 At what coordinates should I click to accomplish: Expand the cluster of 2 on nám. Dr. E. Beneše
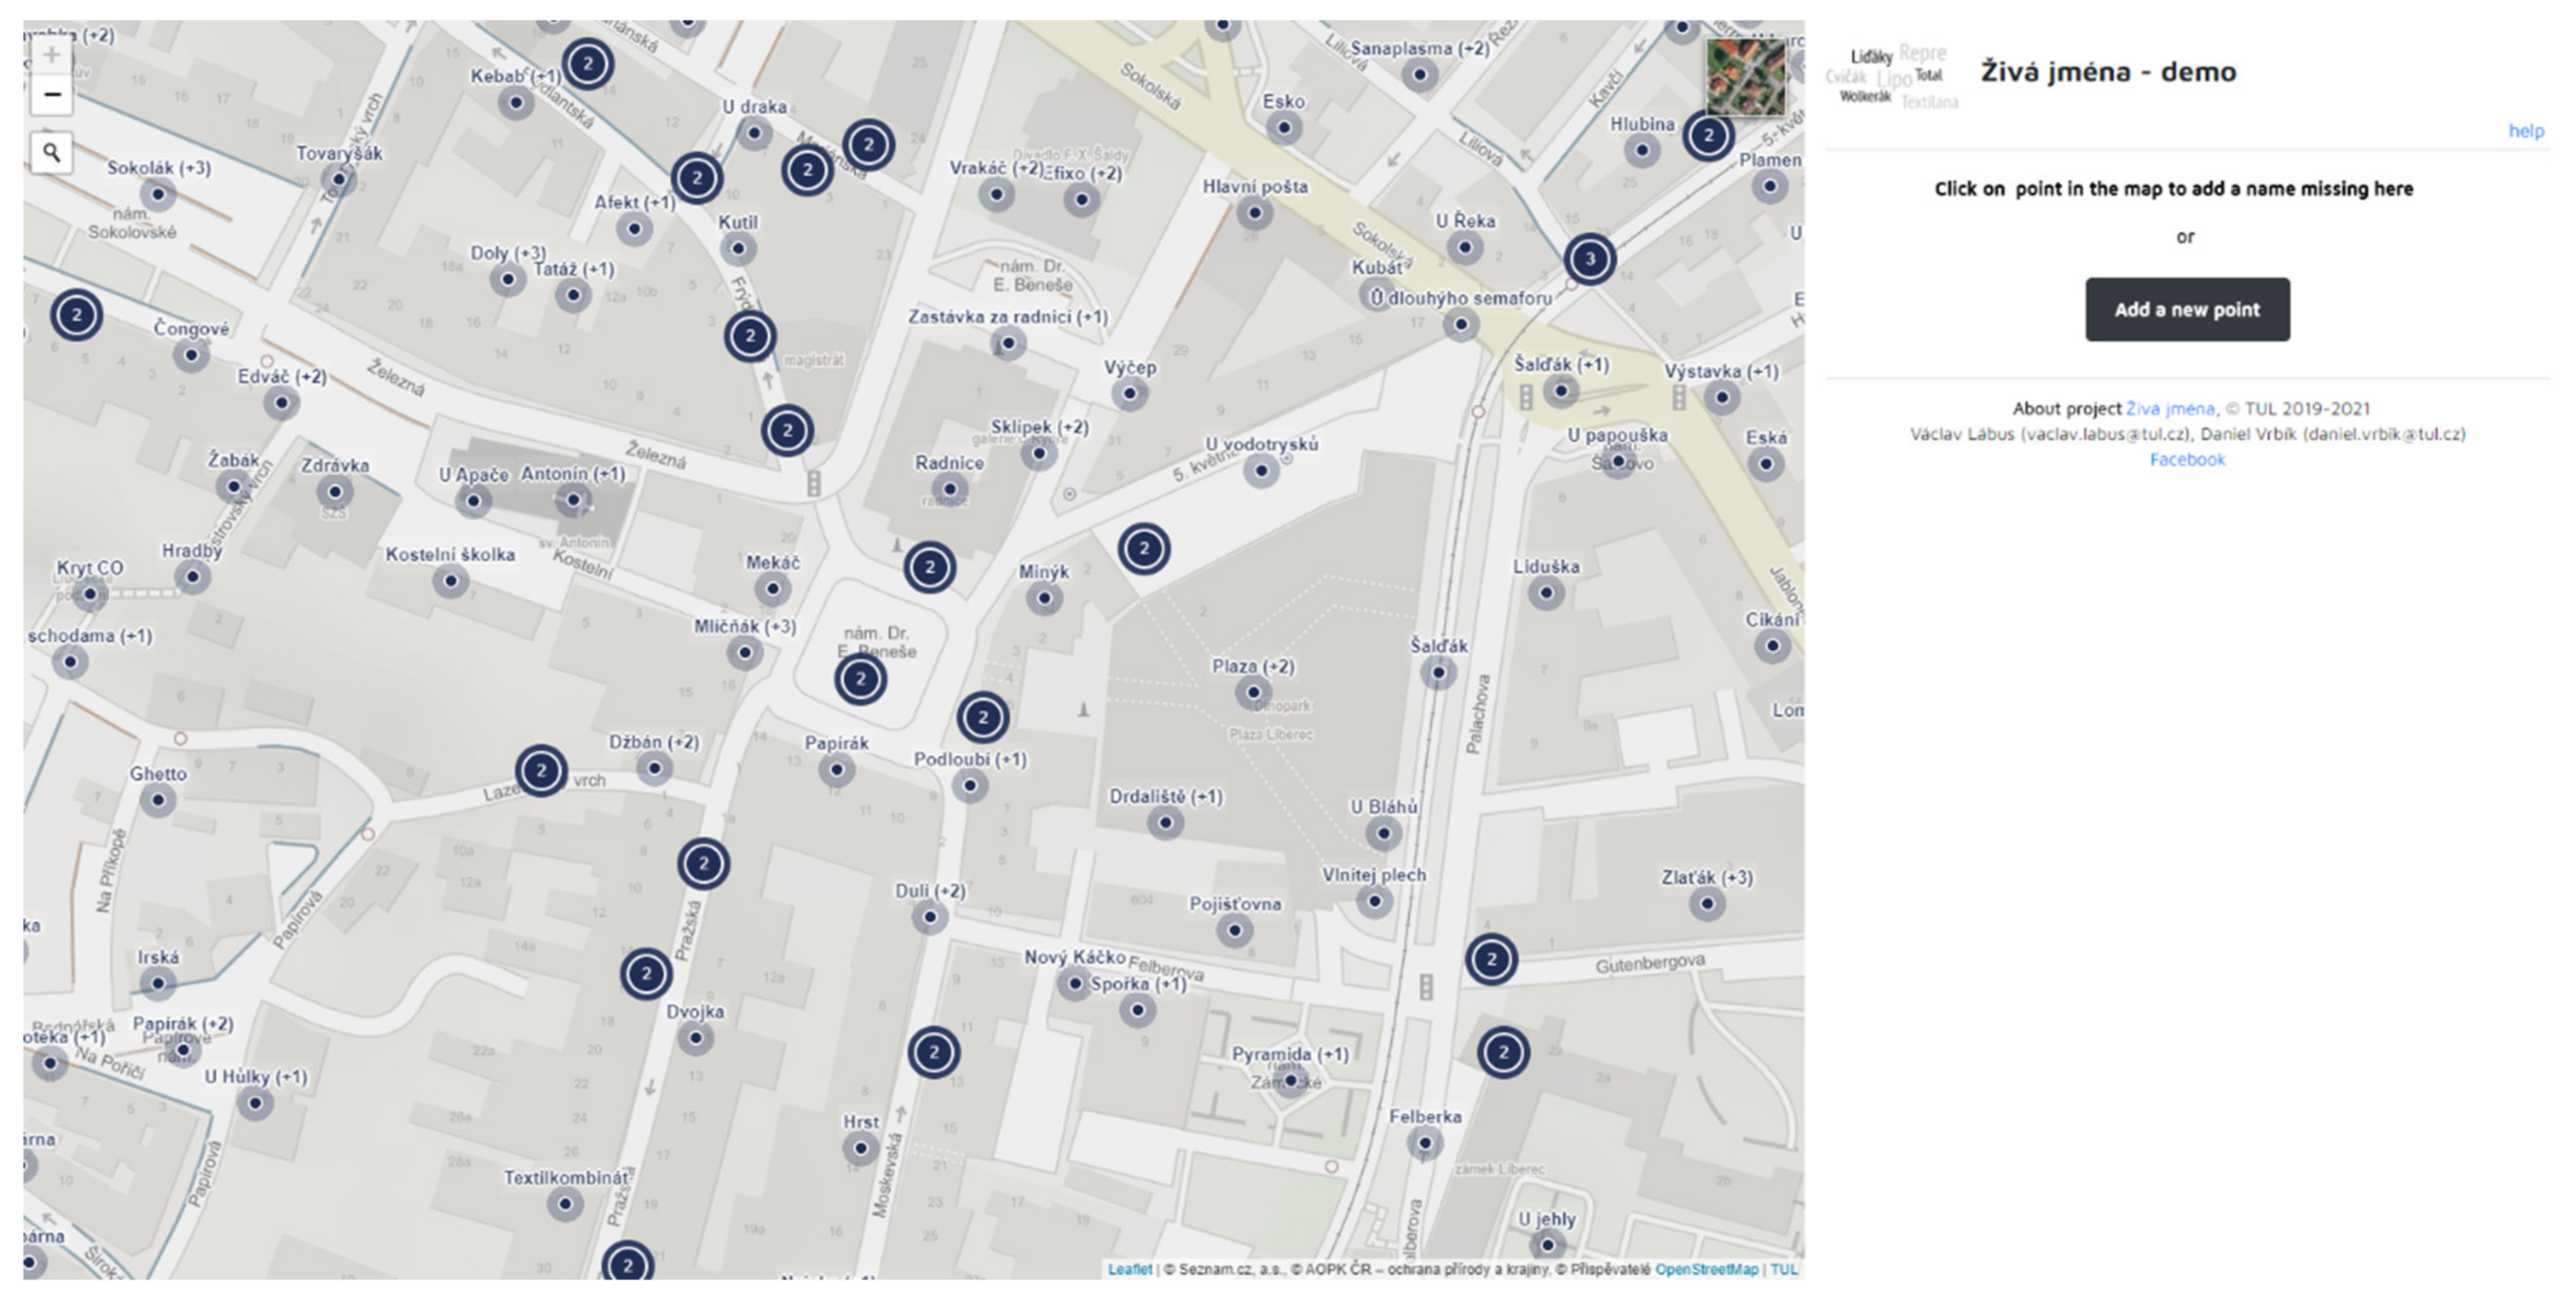(860, 680)
